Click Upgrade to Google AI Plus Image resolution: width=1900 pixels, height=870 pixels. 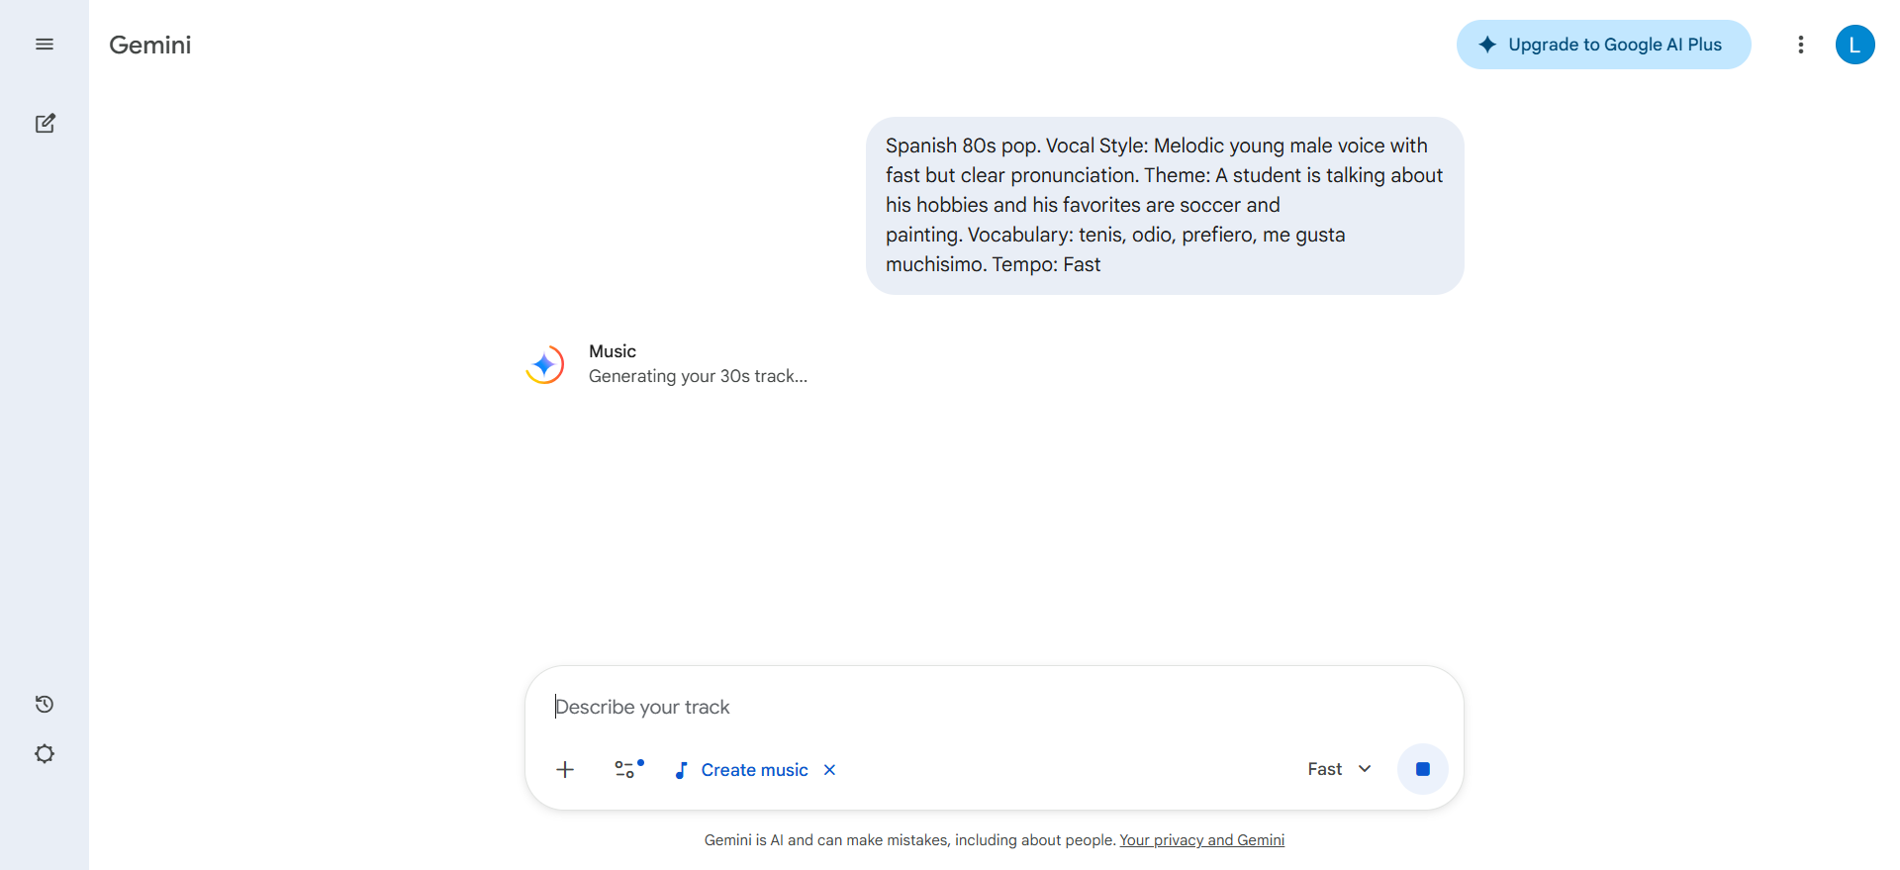point(1603,45)
